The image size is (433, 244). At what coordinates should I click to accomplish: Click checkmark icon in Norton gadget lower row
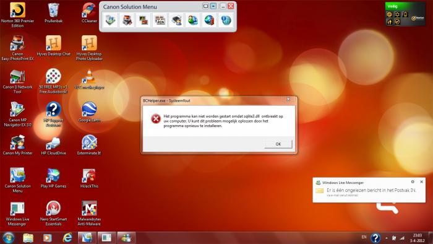pyautogui.click(x=397, y=22)
